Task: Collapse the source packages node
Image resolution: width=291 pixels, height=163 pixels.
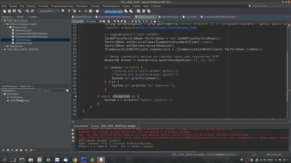Action: coord(5,24)
